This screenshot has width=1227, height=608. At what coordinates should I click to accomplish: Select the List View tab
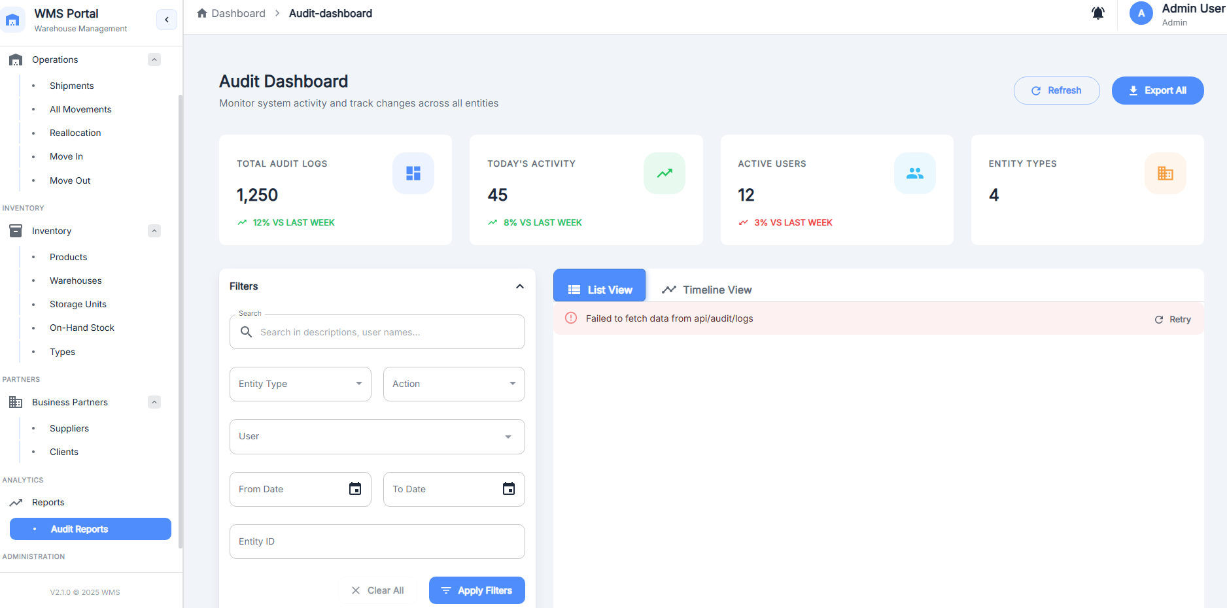600,290
